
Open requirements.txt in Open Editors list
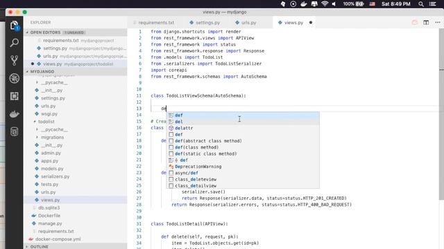point(76,41)
